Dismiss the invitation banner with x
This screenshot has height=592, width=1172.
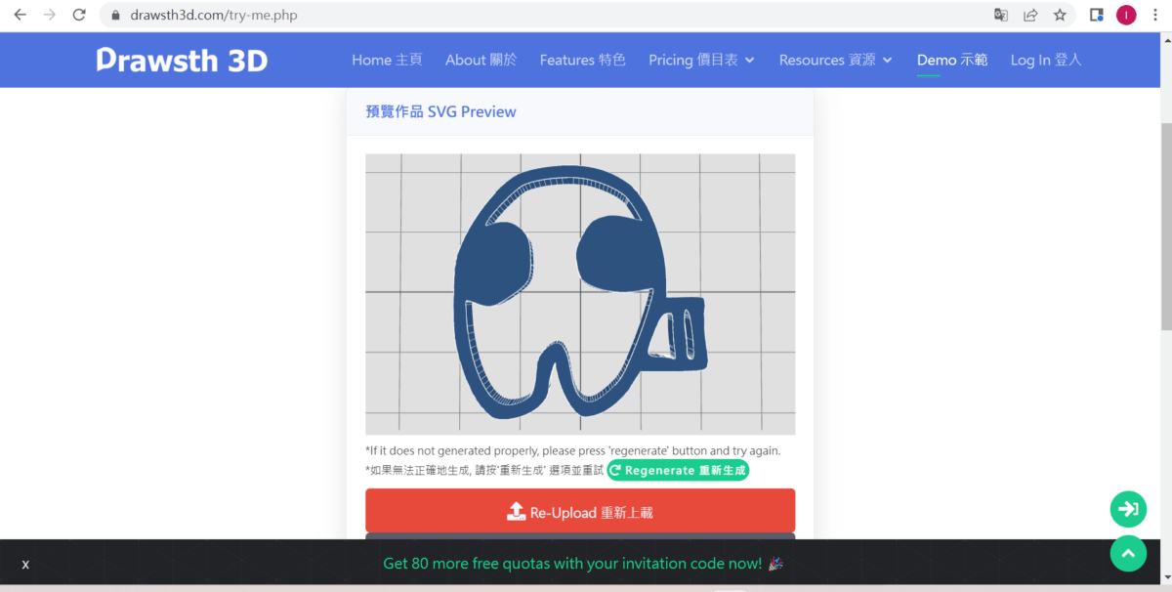[x=25, y=565]
